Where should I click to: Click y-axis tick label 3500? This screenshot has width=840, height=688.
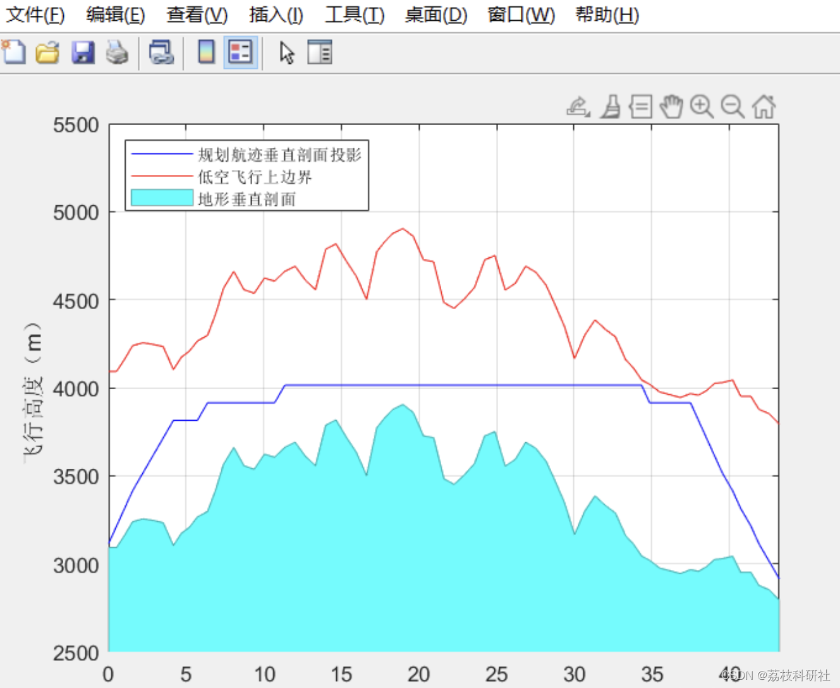(76, 477)
